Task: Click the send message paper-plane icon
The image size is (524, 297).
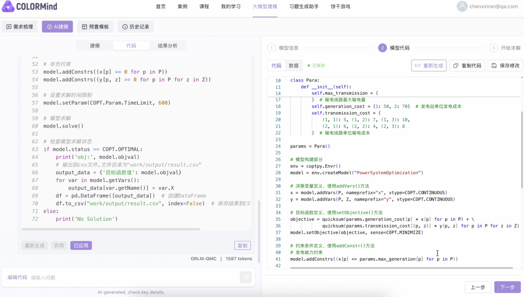Action: 246,277
